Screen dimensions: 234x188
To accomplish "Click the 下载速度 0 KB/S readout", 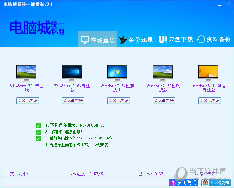I will 86,174.
